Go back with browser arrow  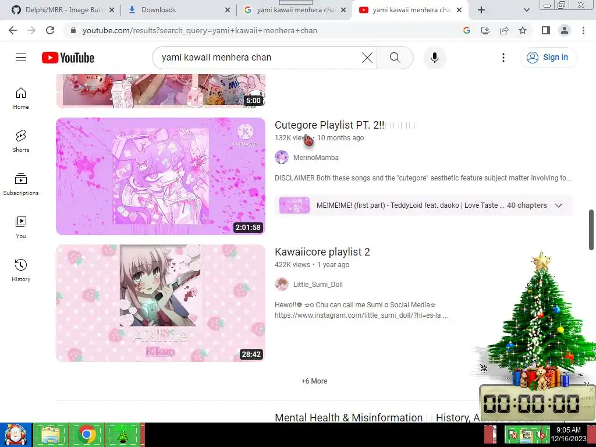tap(13, 30)
